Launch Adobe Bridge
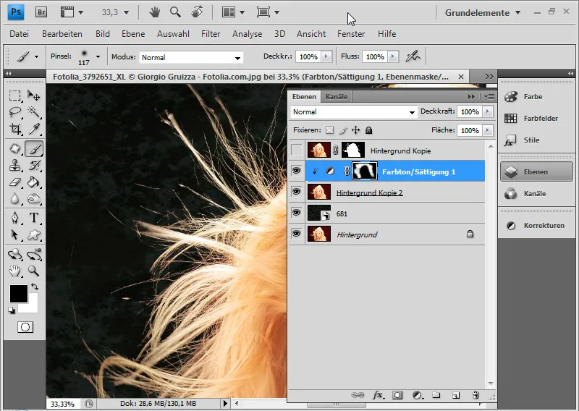 point(41,12)
